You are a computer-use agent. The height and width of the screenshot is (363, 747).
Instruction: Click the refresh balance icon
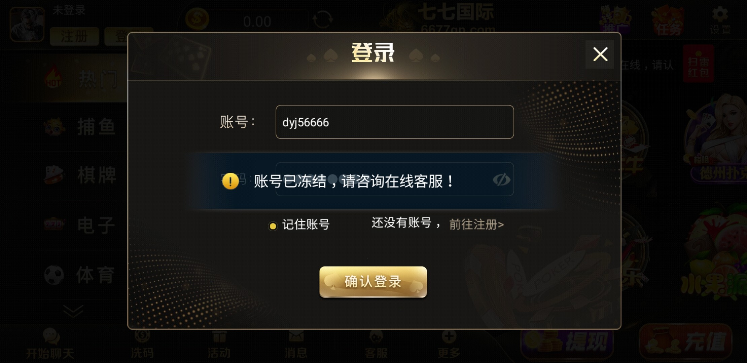click(323, 19)
